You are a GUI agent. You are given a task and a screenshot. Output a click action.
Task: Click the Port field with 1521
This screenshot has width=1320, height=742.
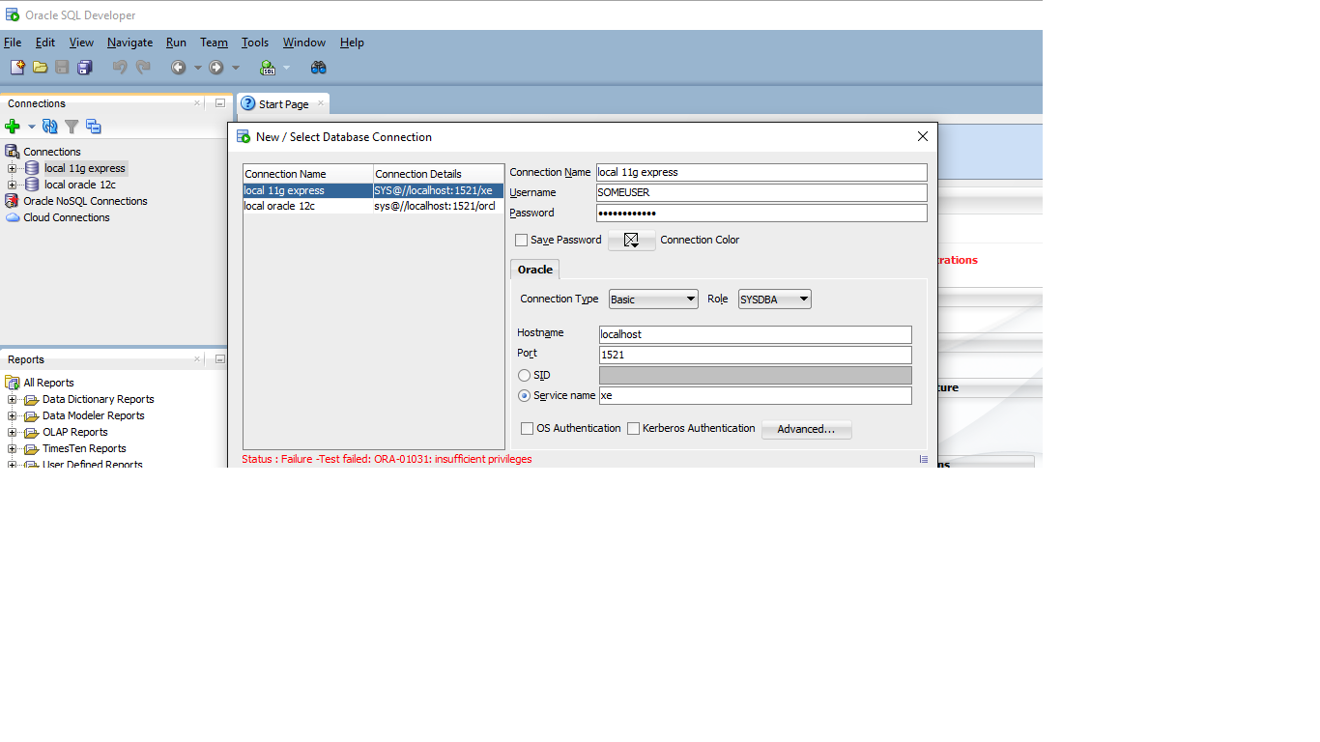click(x=756, y=355)
